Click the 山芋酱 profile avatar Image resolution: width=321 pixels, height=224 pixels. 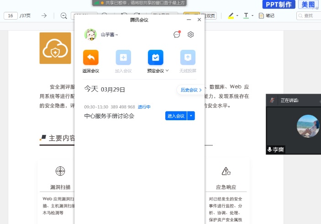pyautogui.click(x=90, y=34)
